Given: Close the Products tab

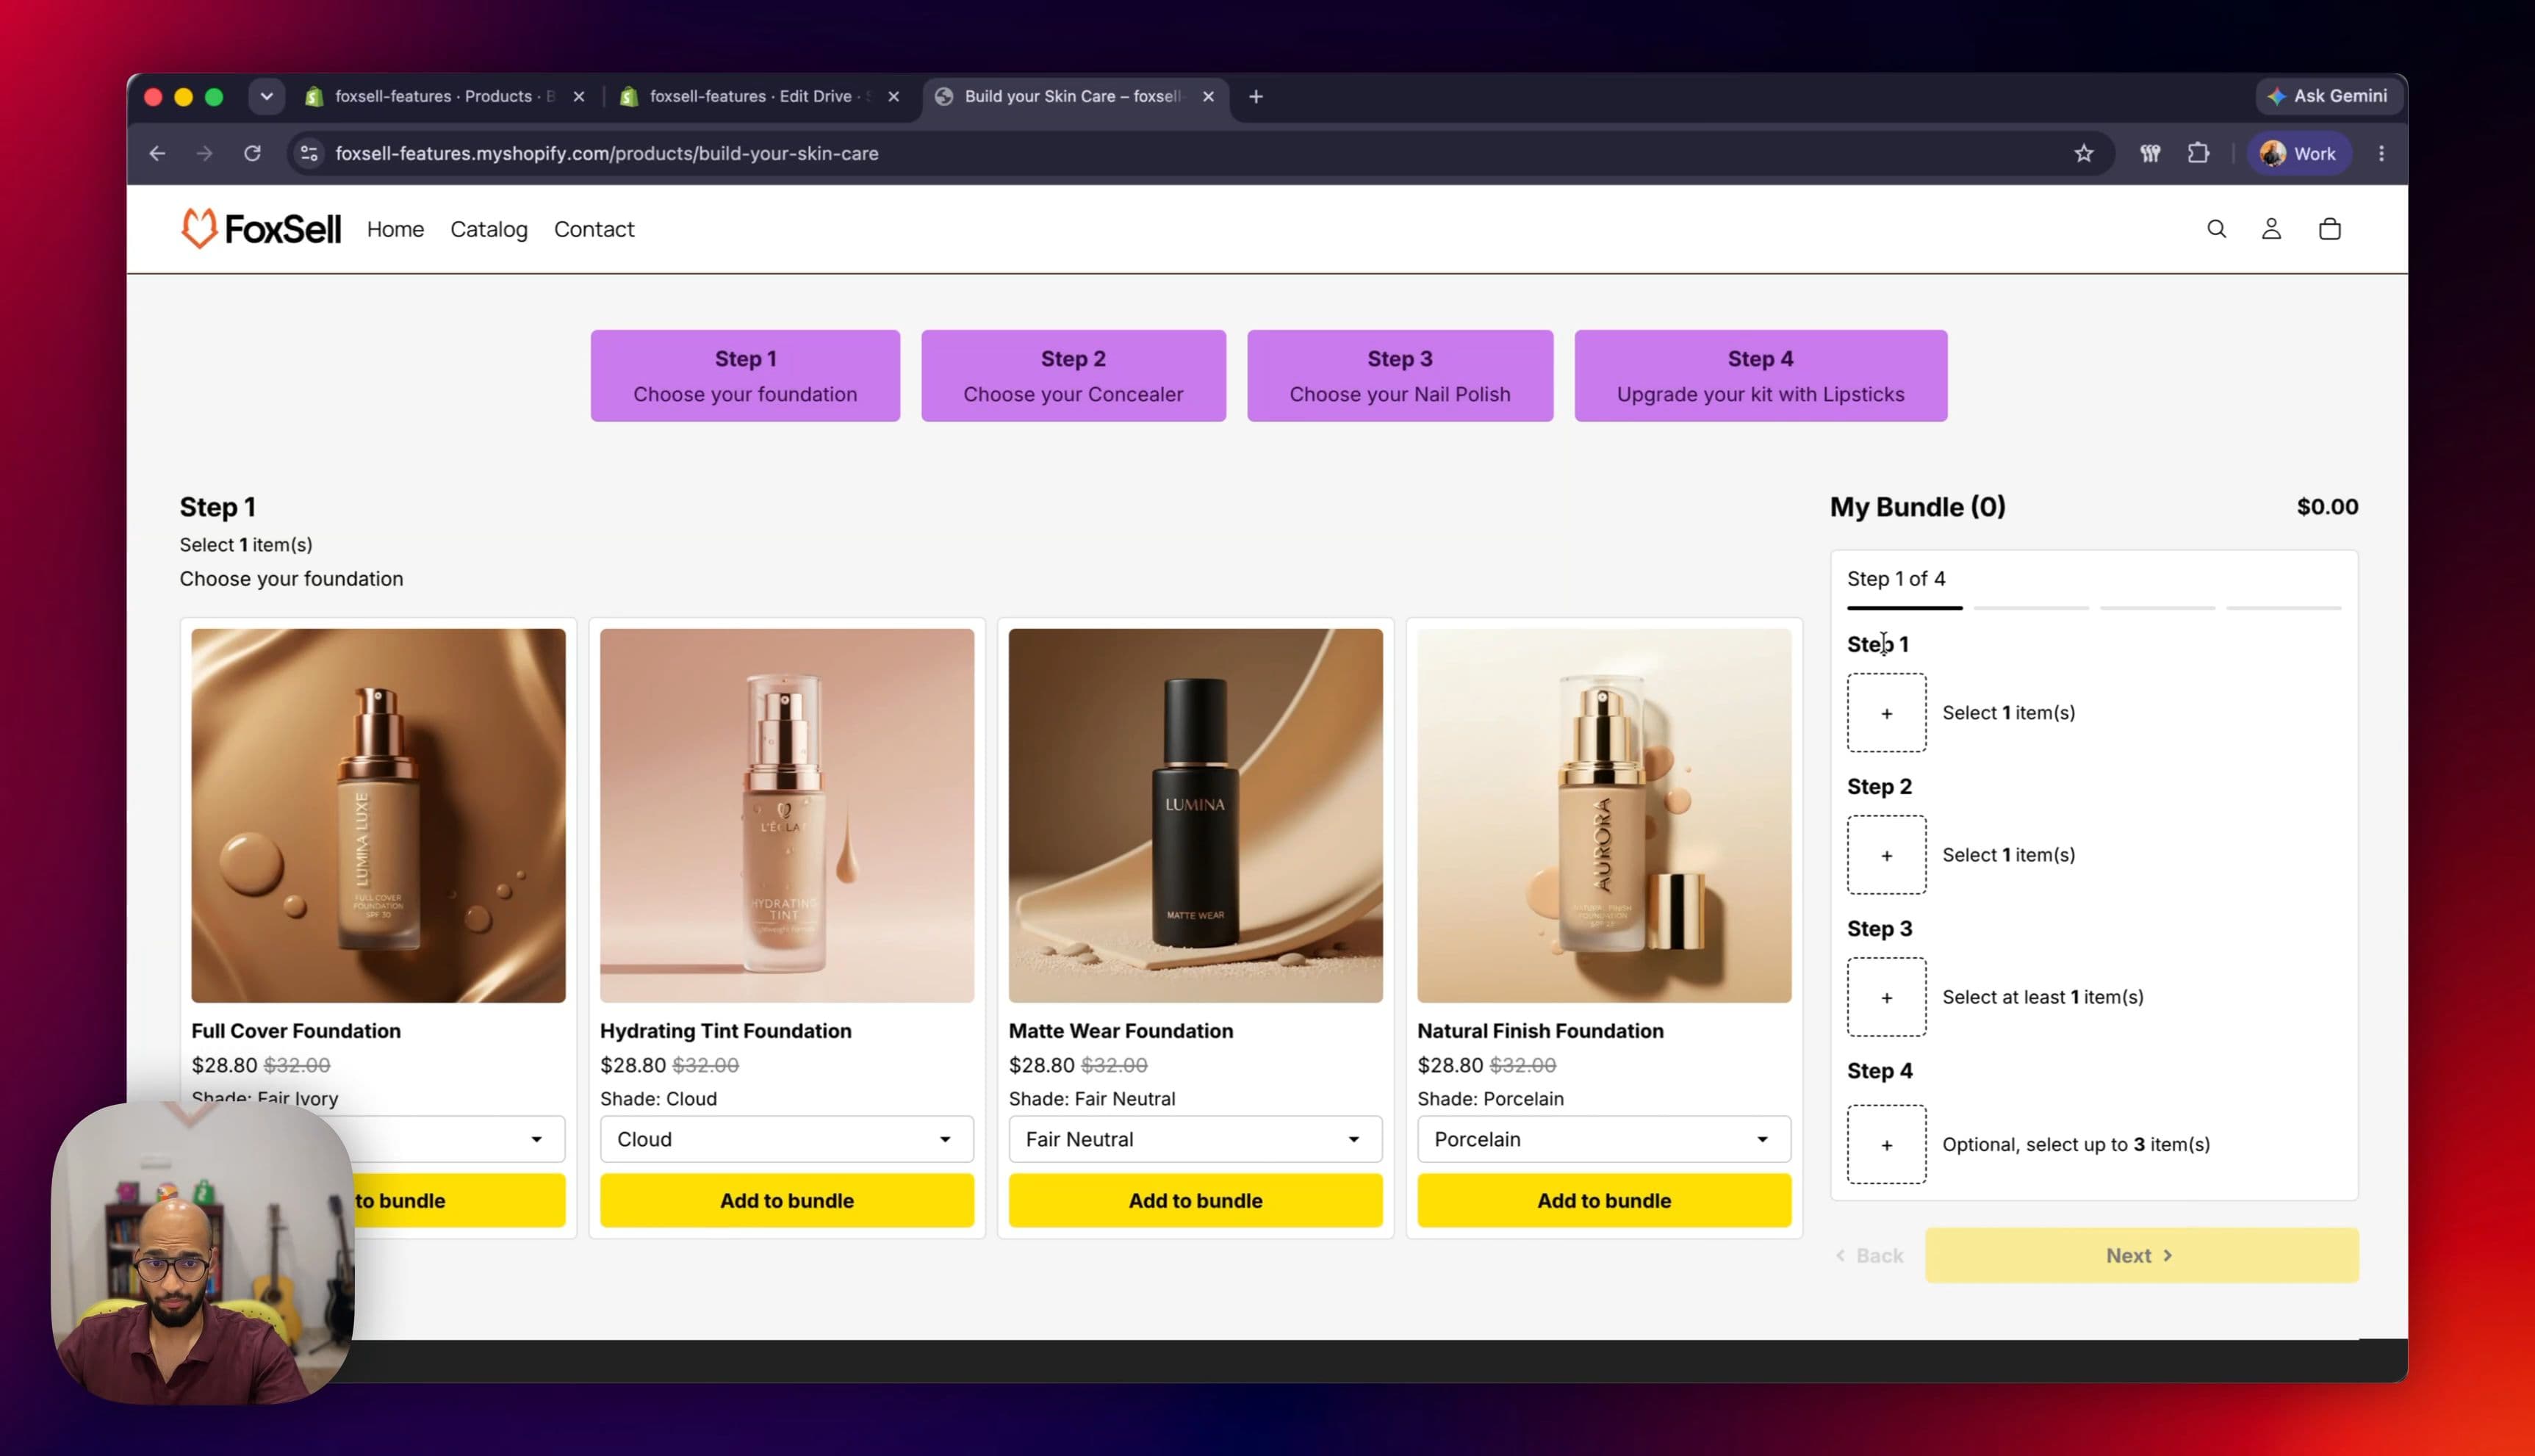Looking at the screenshot, I should pyautogui.click(x=578, y=96).
